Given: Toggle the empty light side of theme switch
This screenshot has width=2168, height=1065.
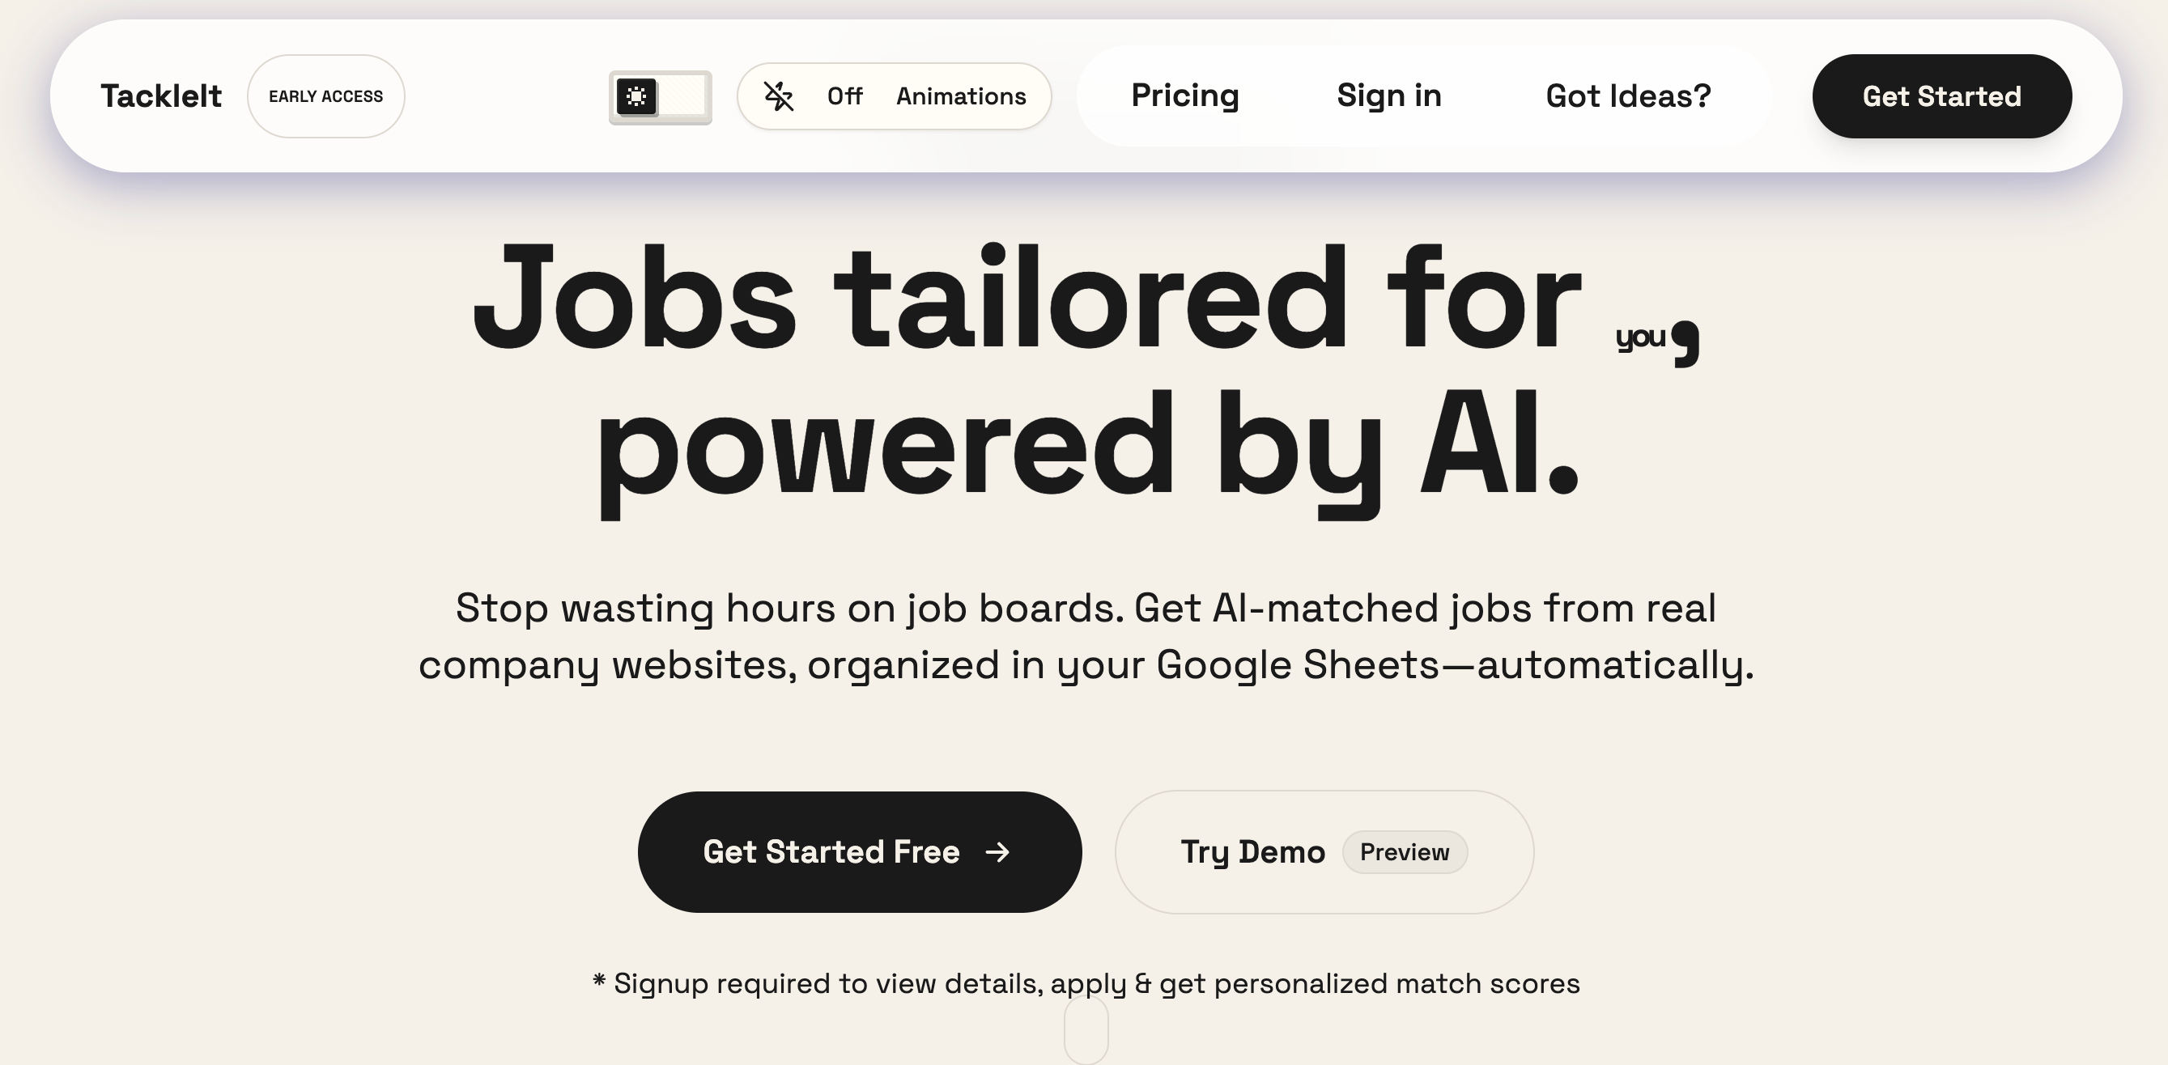Looking at the screenshot, I should [683, 96].
